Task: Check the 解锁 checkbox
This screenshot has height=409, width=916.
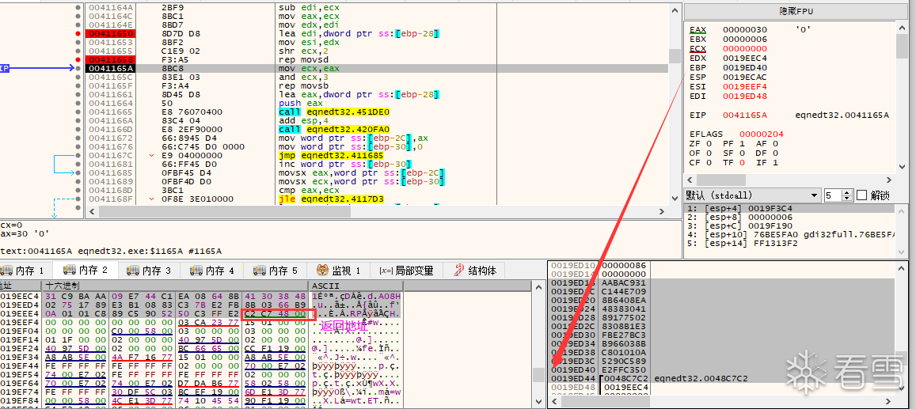Action: tap(861, 195)
